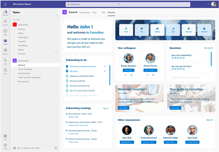The width and height of the screenshot is (219, 152).
Task: Open Yvette Blanchard profile photo
Action: [x=149, y=130]
